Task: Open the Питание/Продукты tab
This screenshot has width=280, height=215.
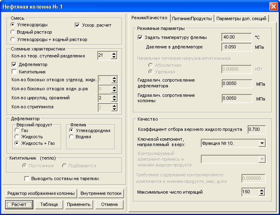Action: tap(192, 18)
